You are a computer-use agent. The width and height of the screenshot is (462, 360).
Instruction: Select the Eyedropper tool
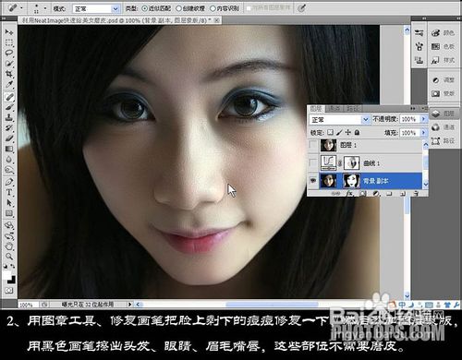click(x=9, y=84)
